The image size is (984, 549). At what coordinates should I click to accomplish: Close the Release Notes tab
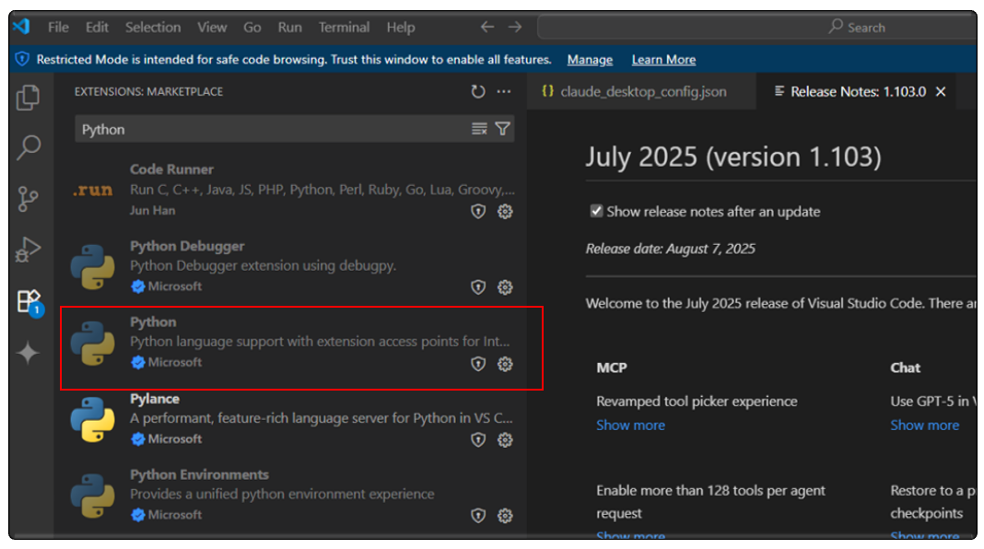(x=941, y=91)
